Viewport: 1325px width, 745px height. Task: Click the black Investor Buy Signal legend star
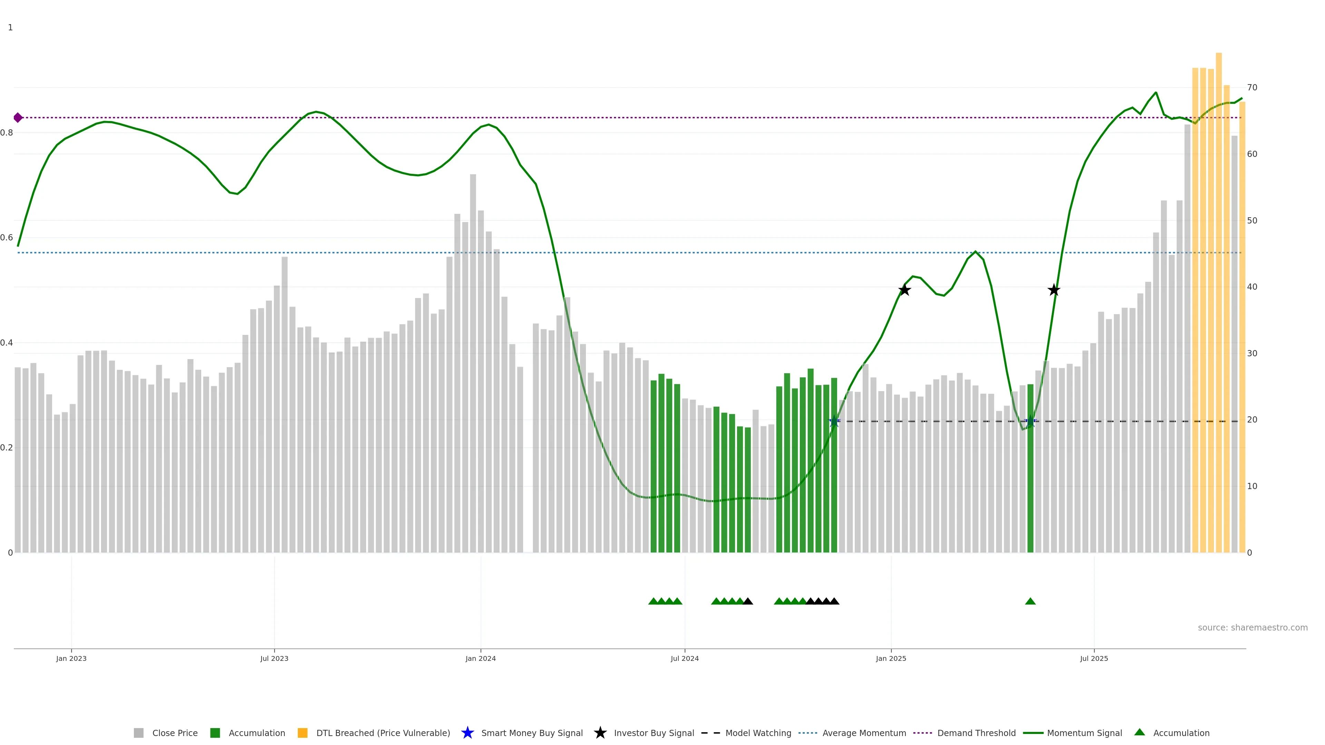pos(600,733)
